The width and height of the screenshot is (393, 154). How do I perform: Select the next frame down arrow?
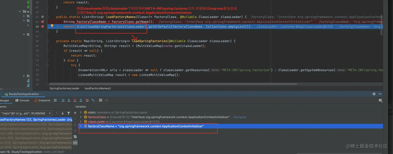click(63, 113)
